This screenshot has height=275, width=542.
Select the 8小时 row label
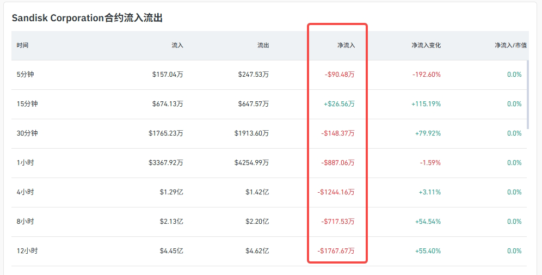pos(25,222)
